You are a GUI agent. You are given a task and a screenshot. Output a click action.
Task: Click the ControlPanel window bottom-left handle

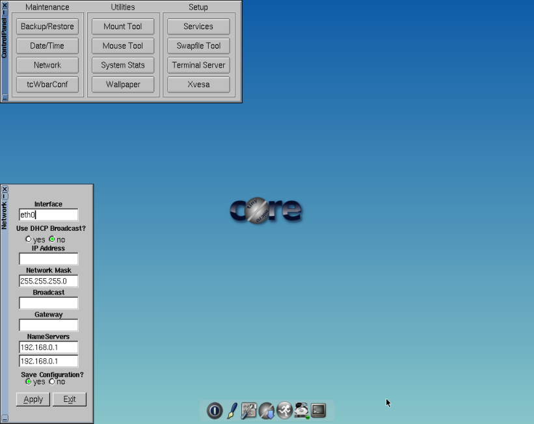point(5,98)
